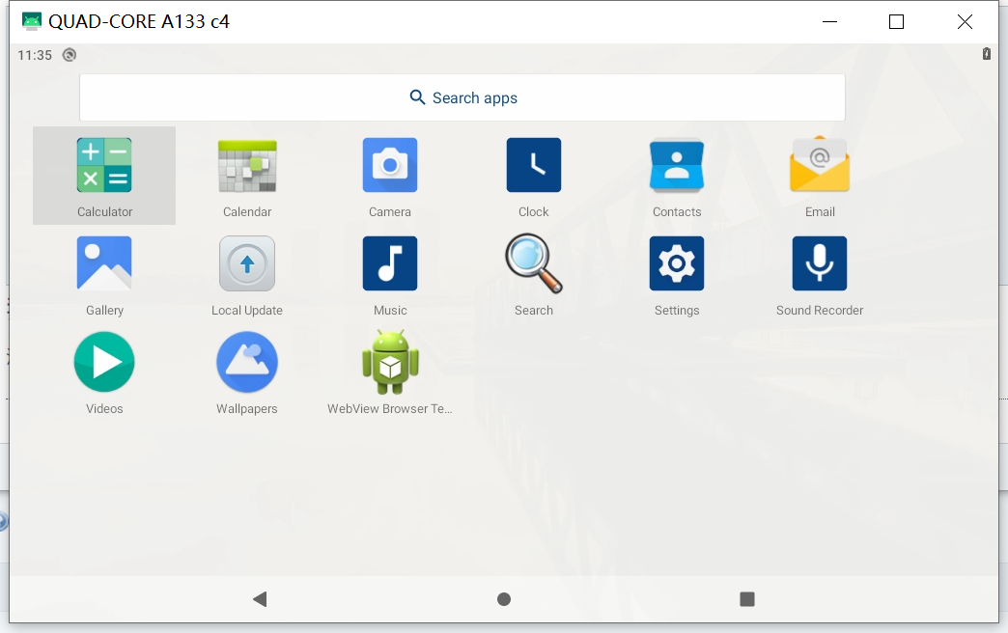The image size is (1008, 633).
Task: Click the Search apps field
Action: pyautogui.click(x=462, y=97)
